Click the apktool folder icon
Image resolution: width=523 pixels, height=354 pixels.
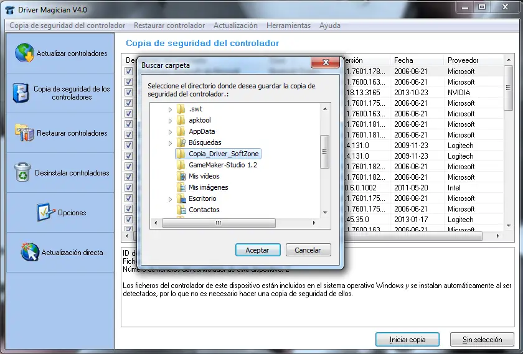point(181,120)
